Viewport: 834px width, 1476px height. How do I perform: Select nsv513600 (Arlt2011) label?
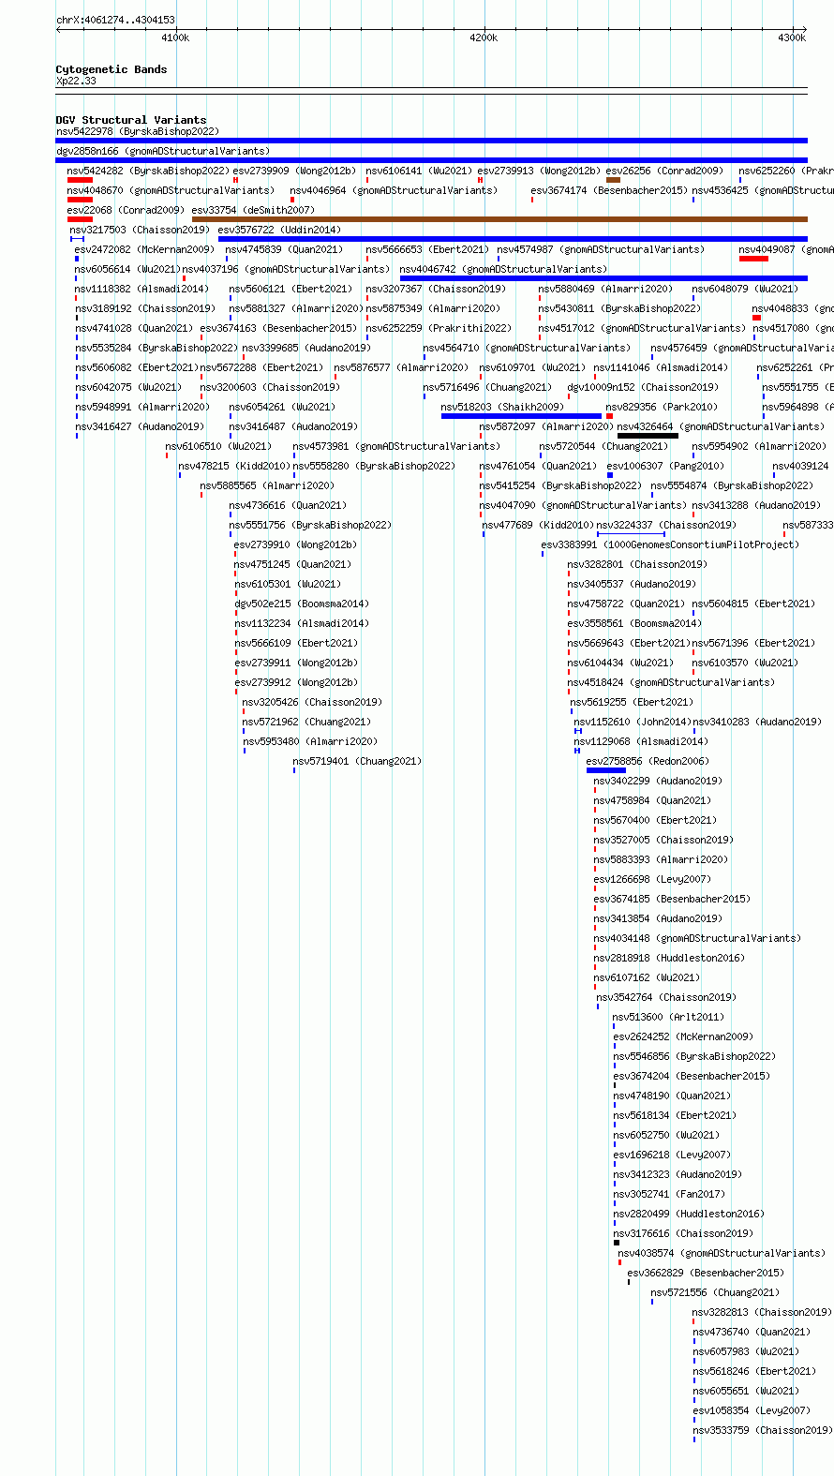669,1018
